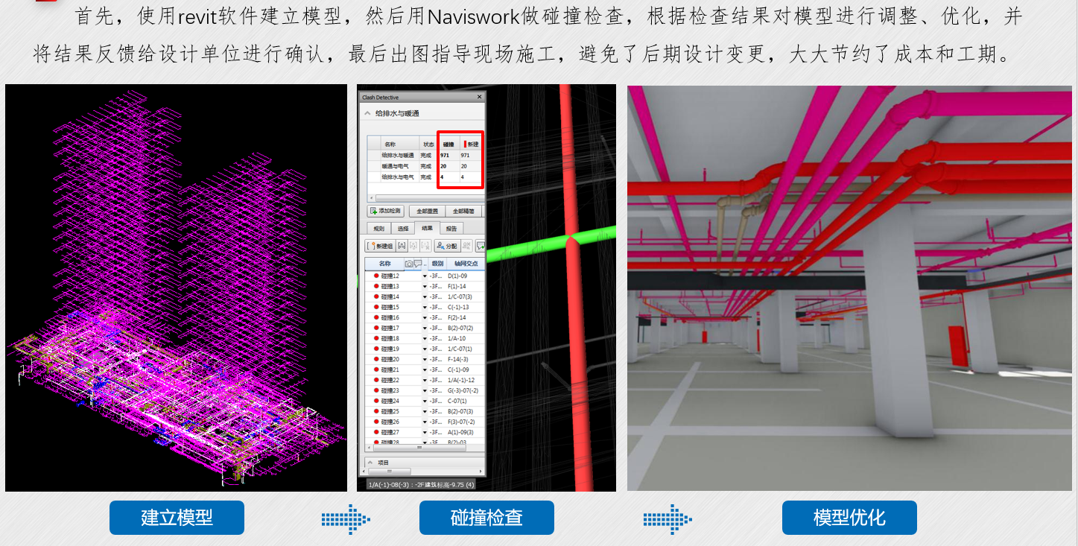This screenshot has height=546, width=1078.
Task: Click the comment bubble column header
Action: pos(418,264)
